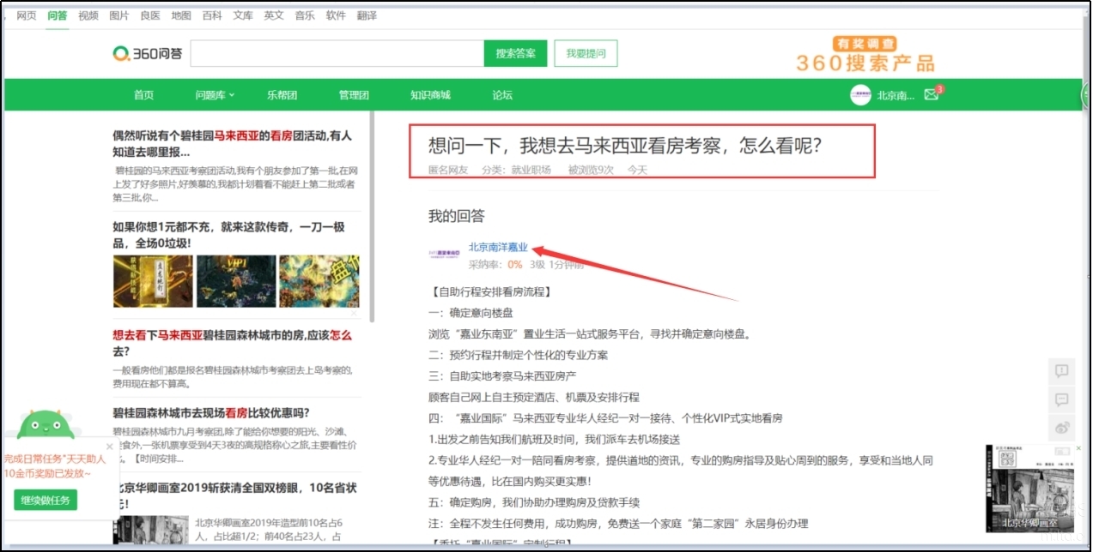
Task: Switch to the 视频 search tab
Action: click(88, 15)
